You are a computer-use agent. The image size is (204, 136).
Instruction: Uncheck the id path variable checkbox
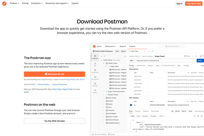131,105
